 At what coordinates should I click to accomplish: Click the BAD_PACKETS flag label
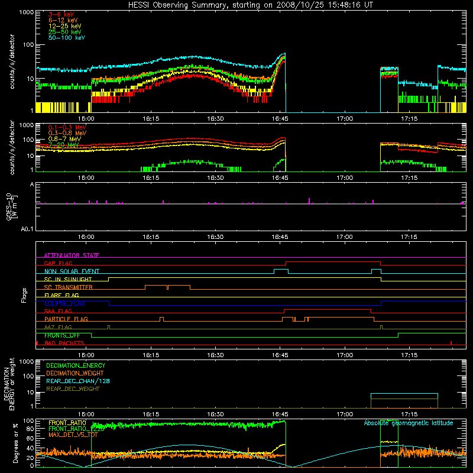pos(64,343)
